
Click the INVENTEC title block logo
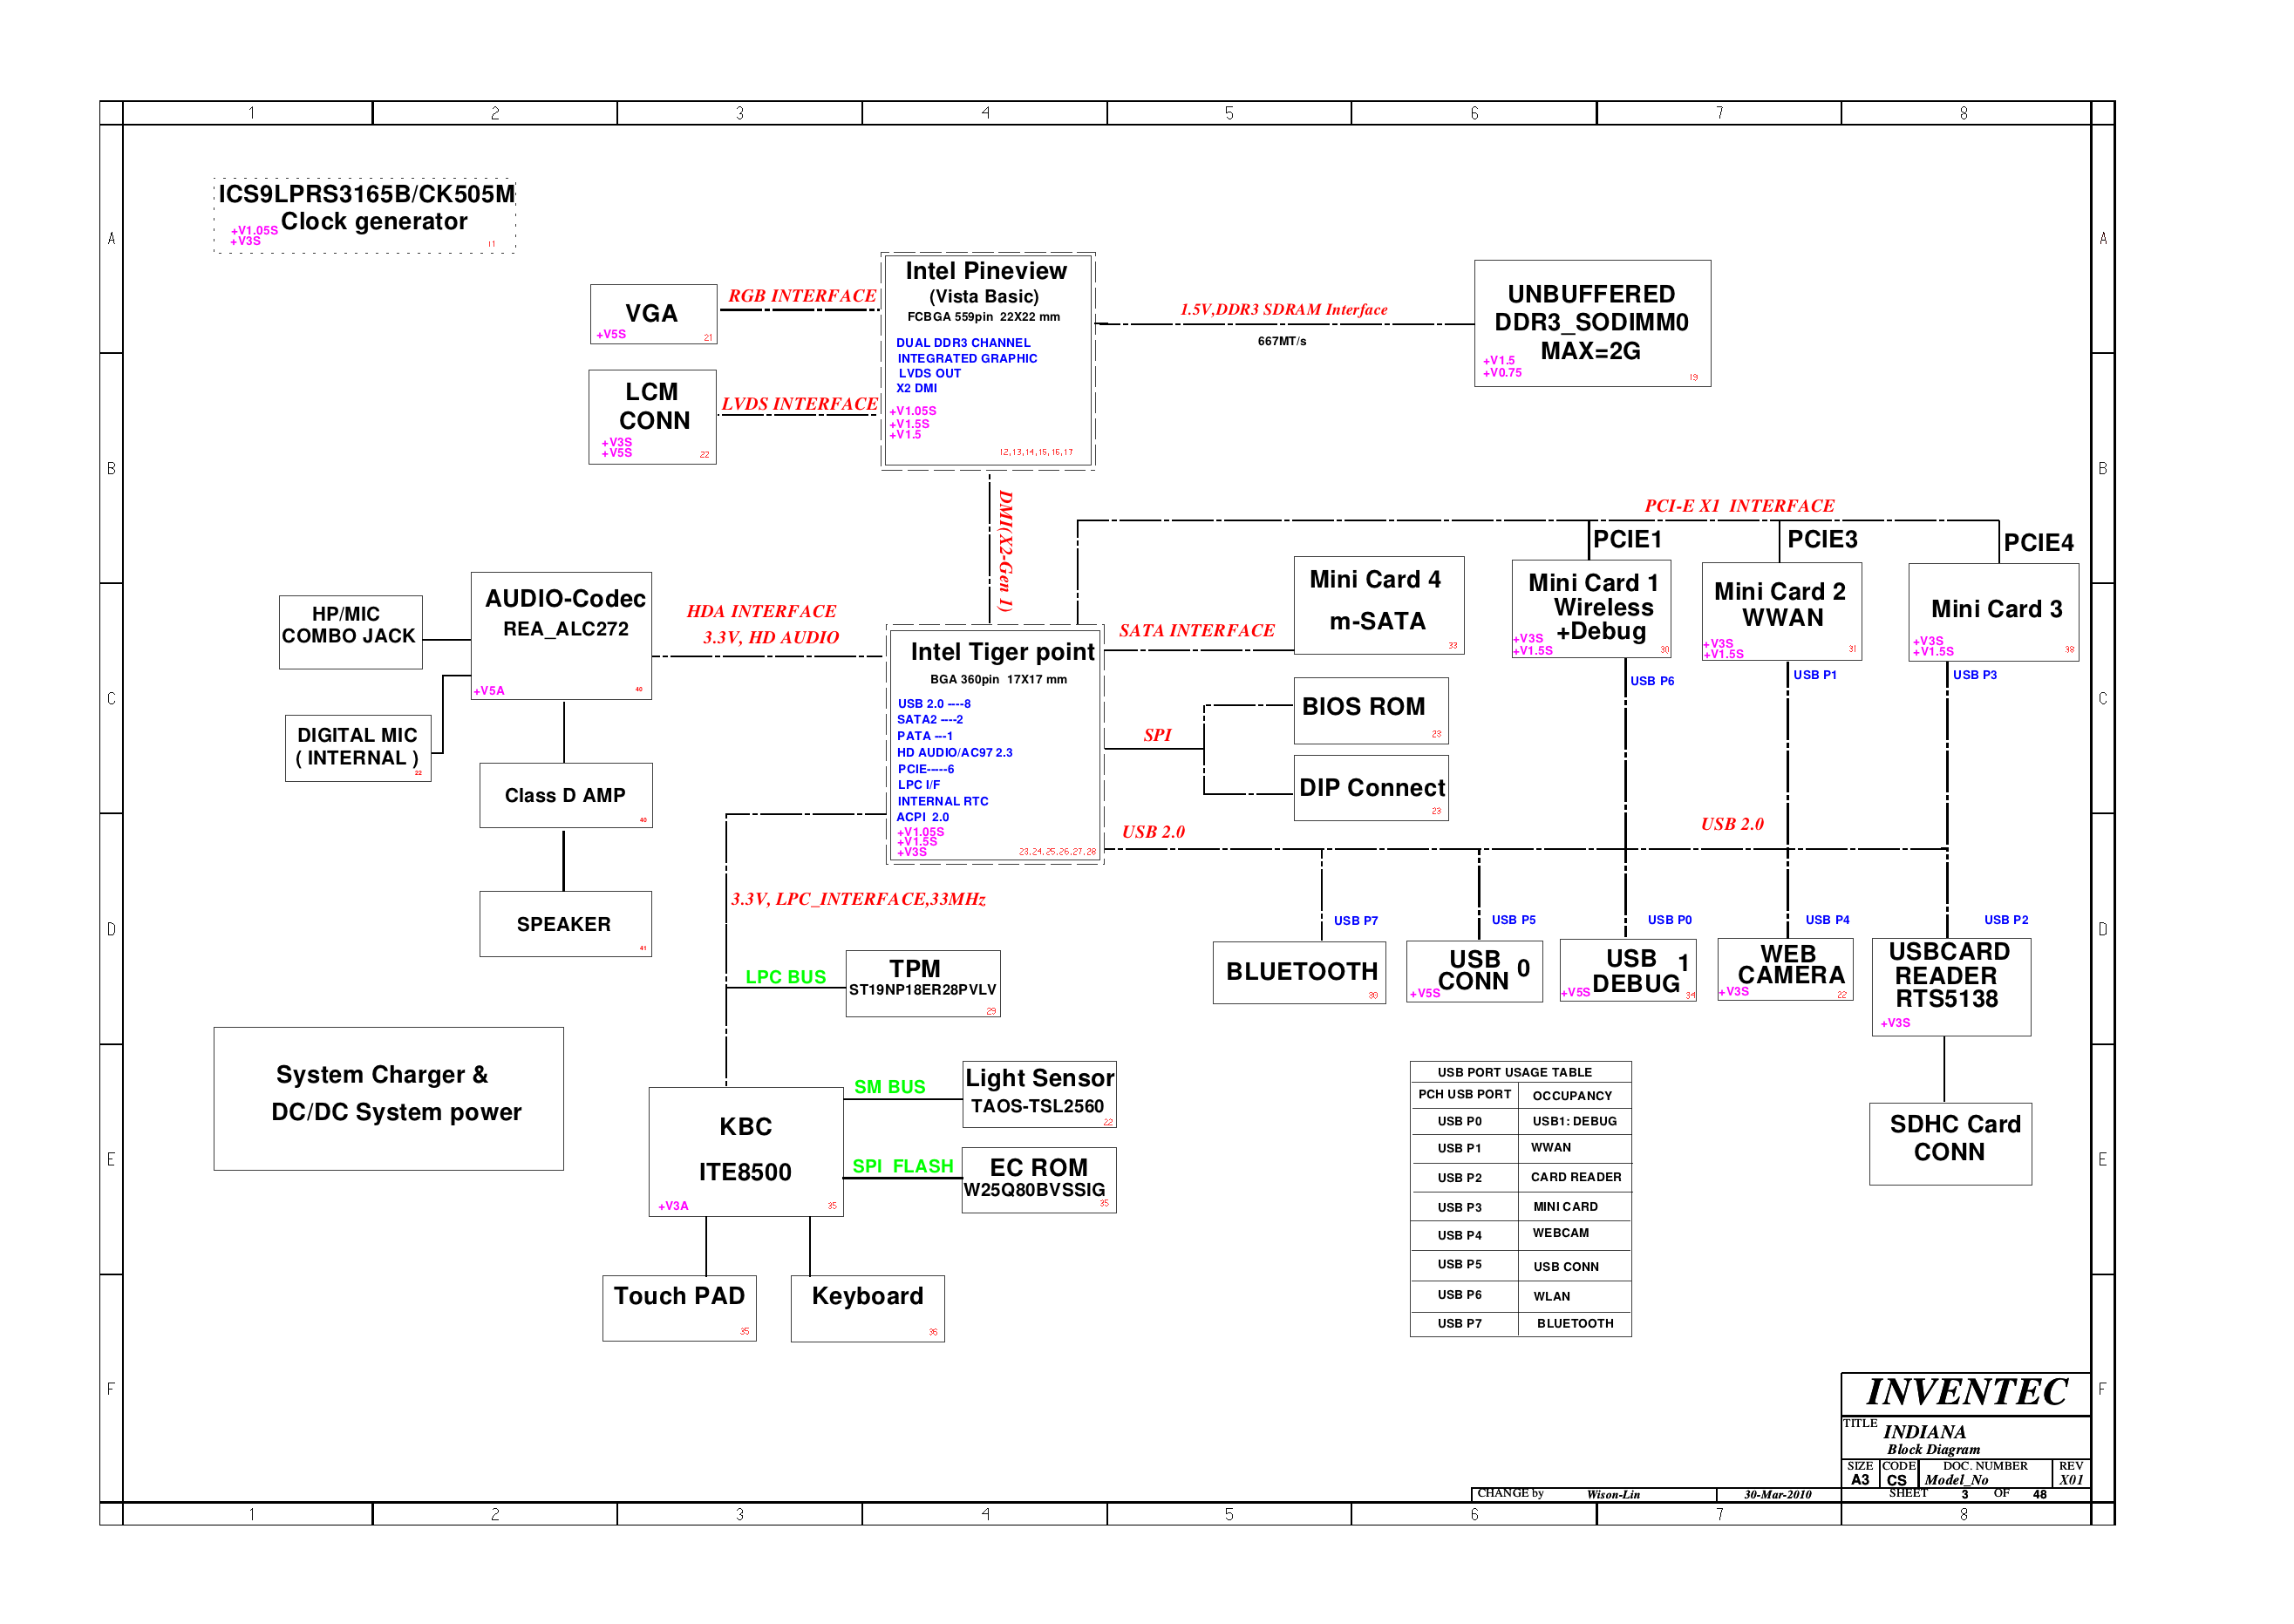[1965, 1392]
